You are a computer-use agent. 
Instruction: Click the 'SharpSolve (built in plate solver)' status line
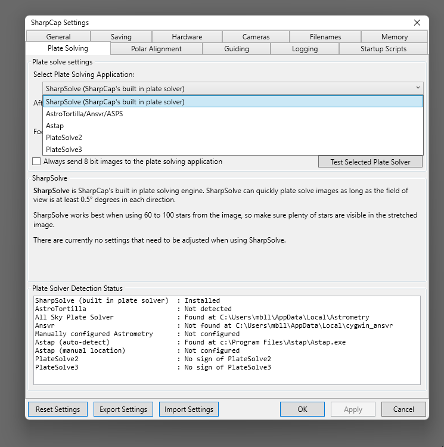[x=128, y=300]
